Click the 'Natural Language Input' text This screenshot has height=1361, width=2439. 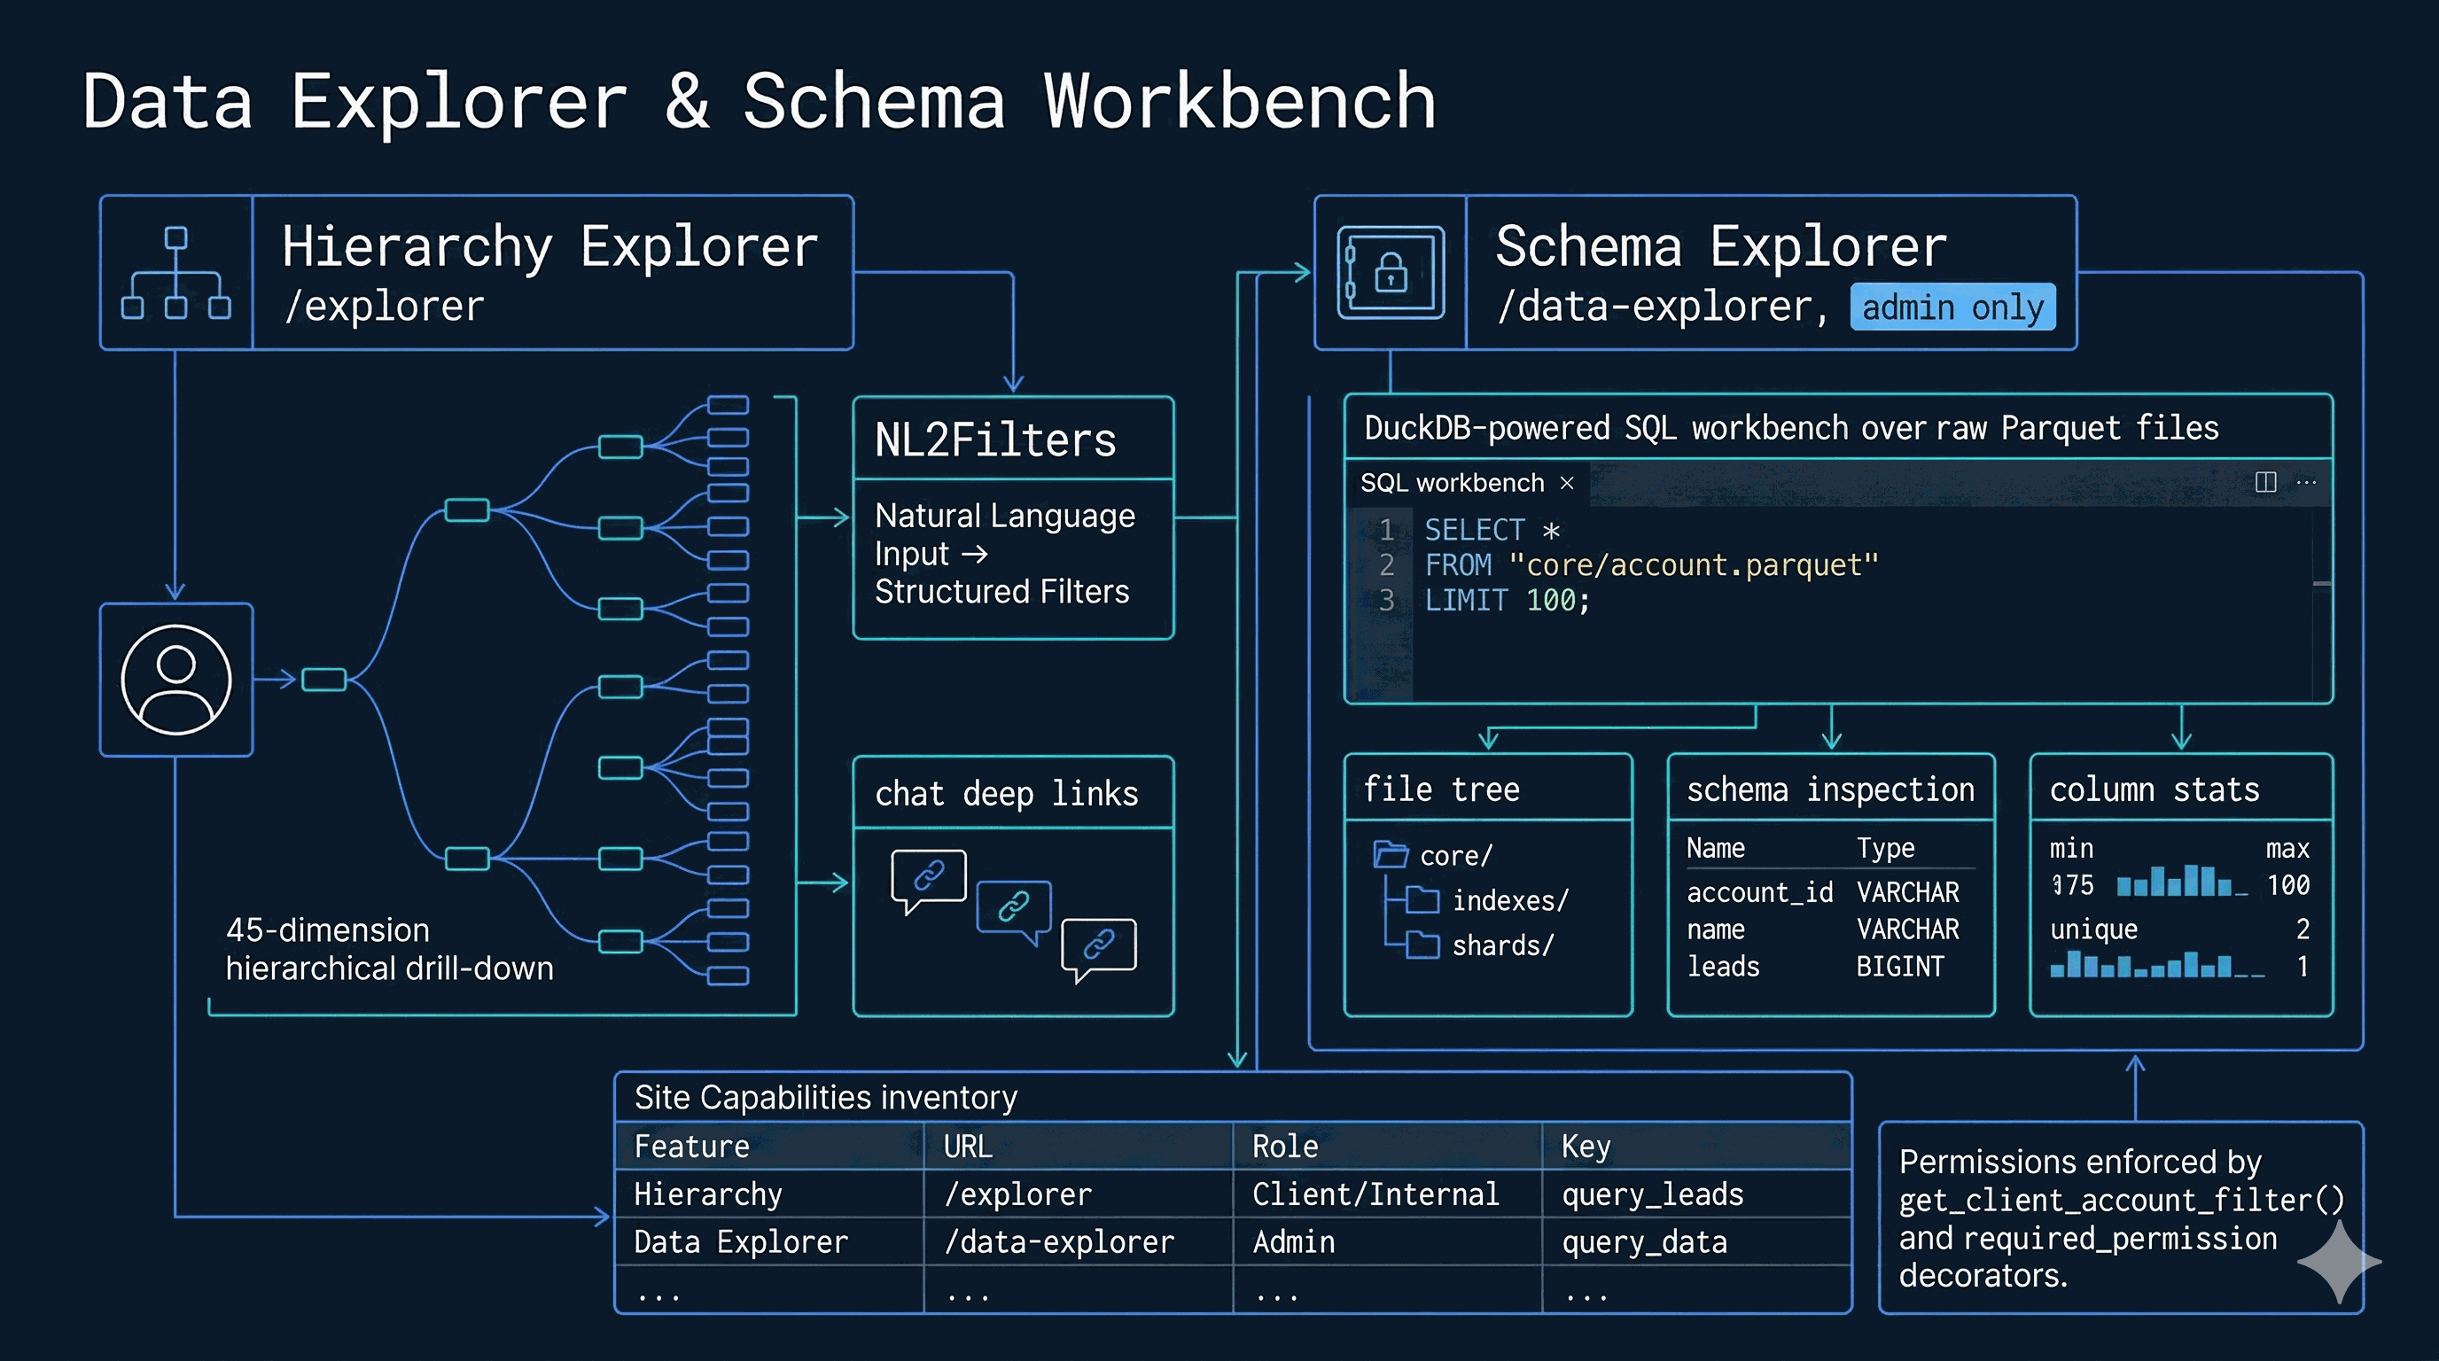(x=1004, y=533)
